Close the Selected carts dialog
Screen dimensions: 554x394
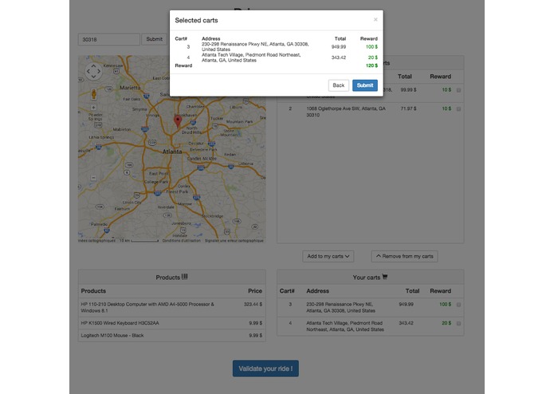coord(375,19)
